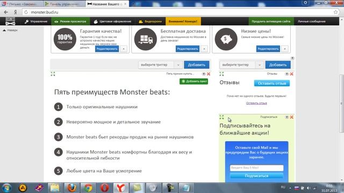Screen dimensions: 344x193
Task: Click number 3 list bullet
Action: [x=59, y=137]
